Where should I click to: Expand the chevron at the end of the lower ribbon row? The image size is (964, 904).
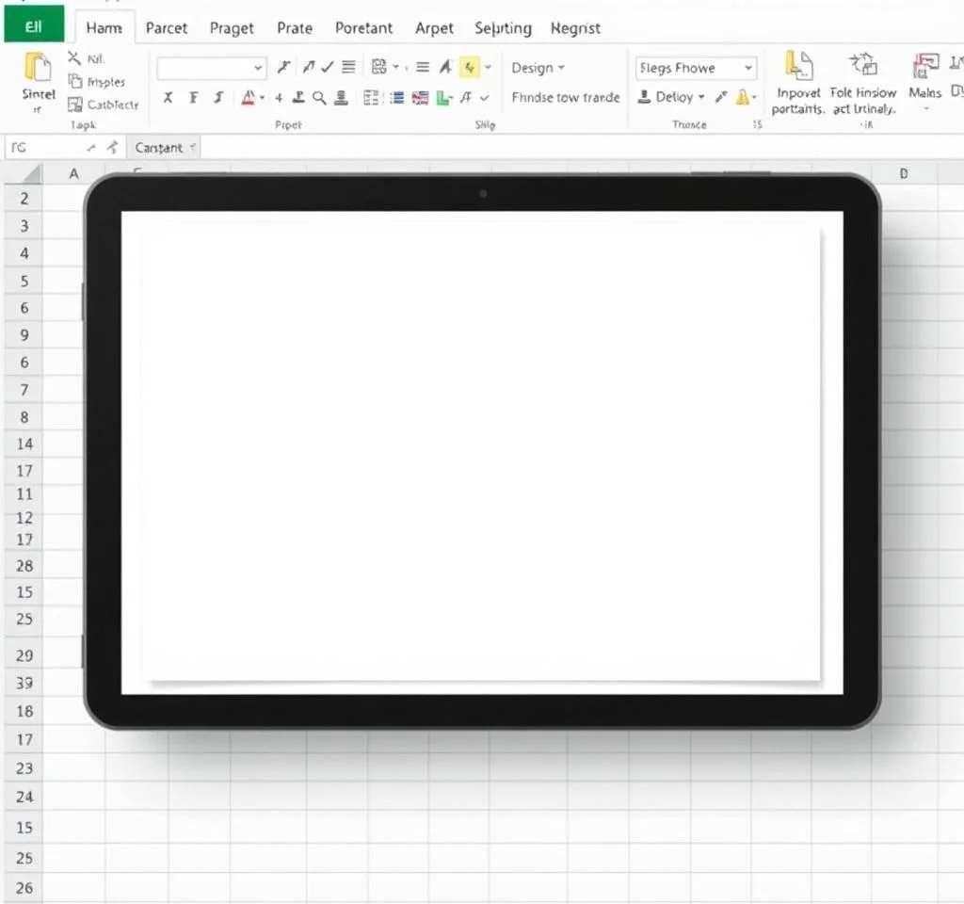(x=485, y=97)
